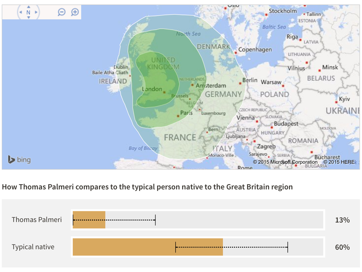Image resolution: width=362 pixels, height=272 pixels.
Task: Click the Copenhagen city marker
Action: click(x=236, y=52)
